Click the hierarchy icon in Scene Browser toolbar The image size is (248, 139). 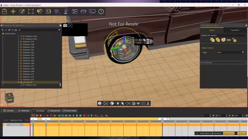point(15,30)
